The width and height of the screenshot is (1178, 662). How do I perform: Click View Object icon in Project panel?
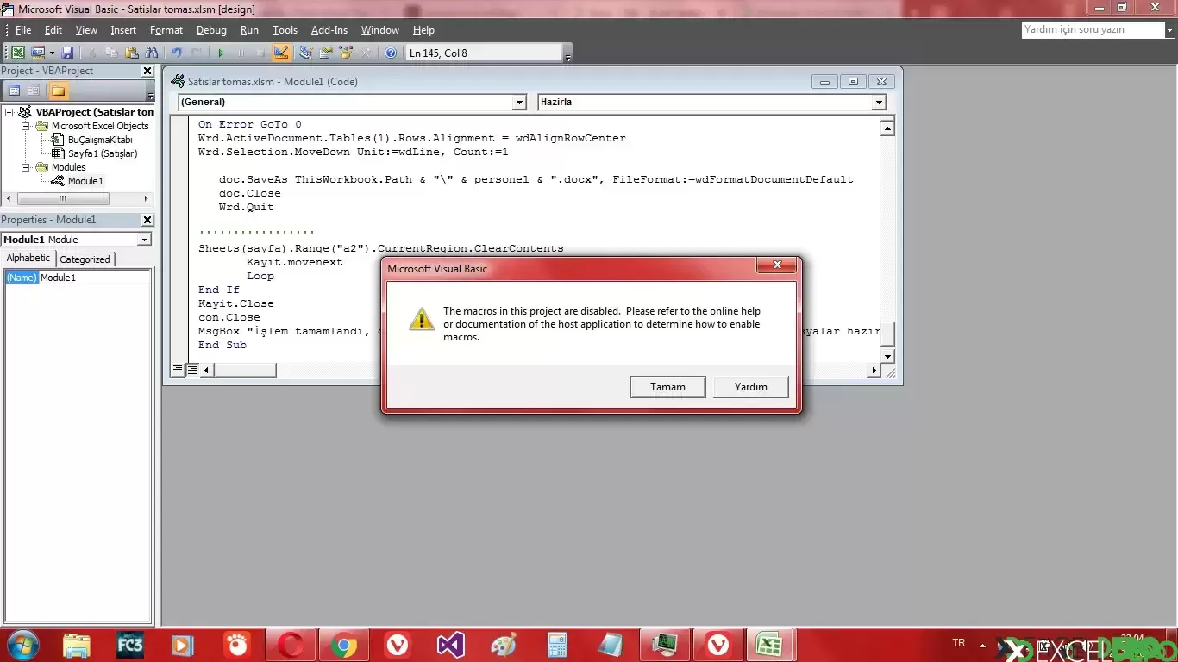click(x=34, y=91)
